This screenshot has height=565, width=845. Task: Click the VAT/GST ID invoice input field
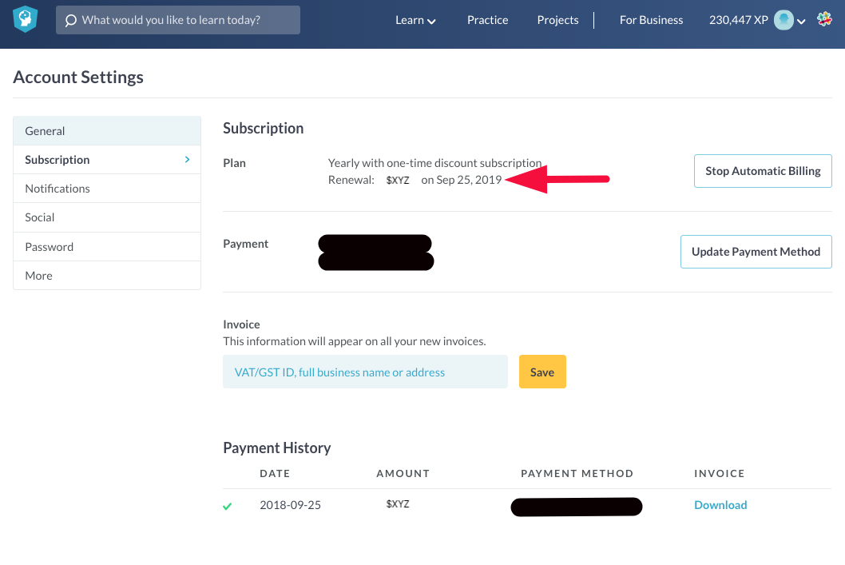(x=365, y=372)
